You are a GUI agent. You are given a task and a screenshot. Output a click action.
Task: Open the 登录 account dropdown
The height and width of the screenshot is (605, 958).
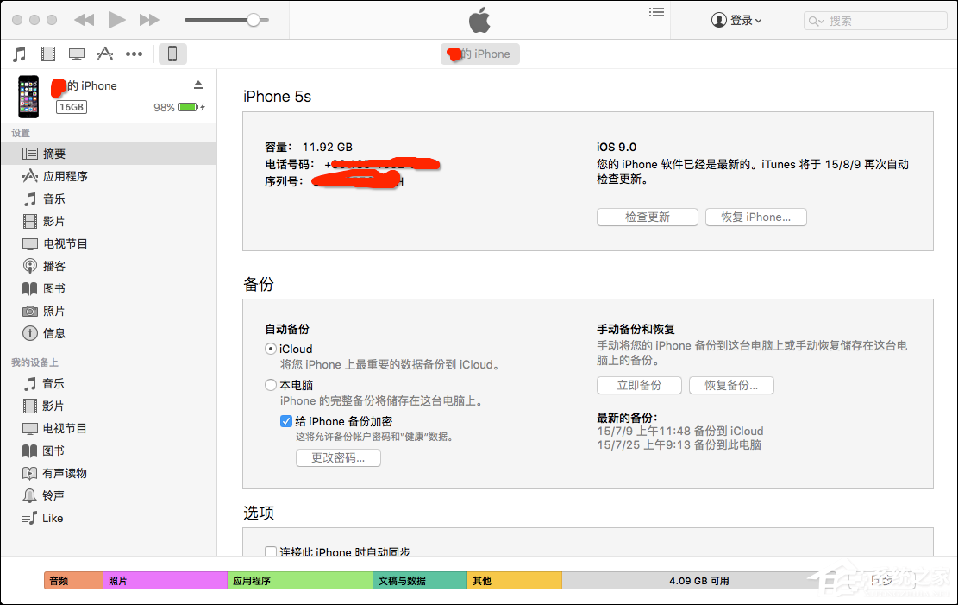[737, 20]
